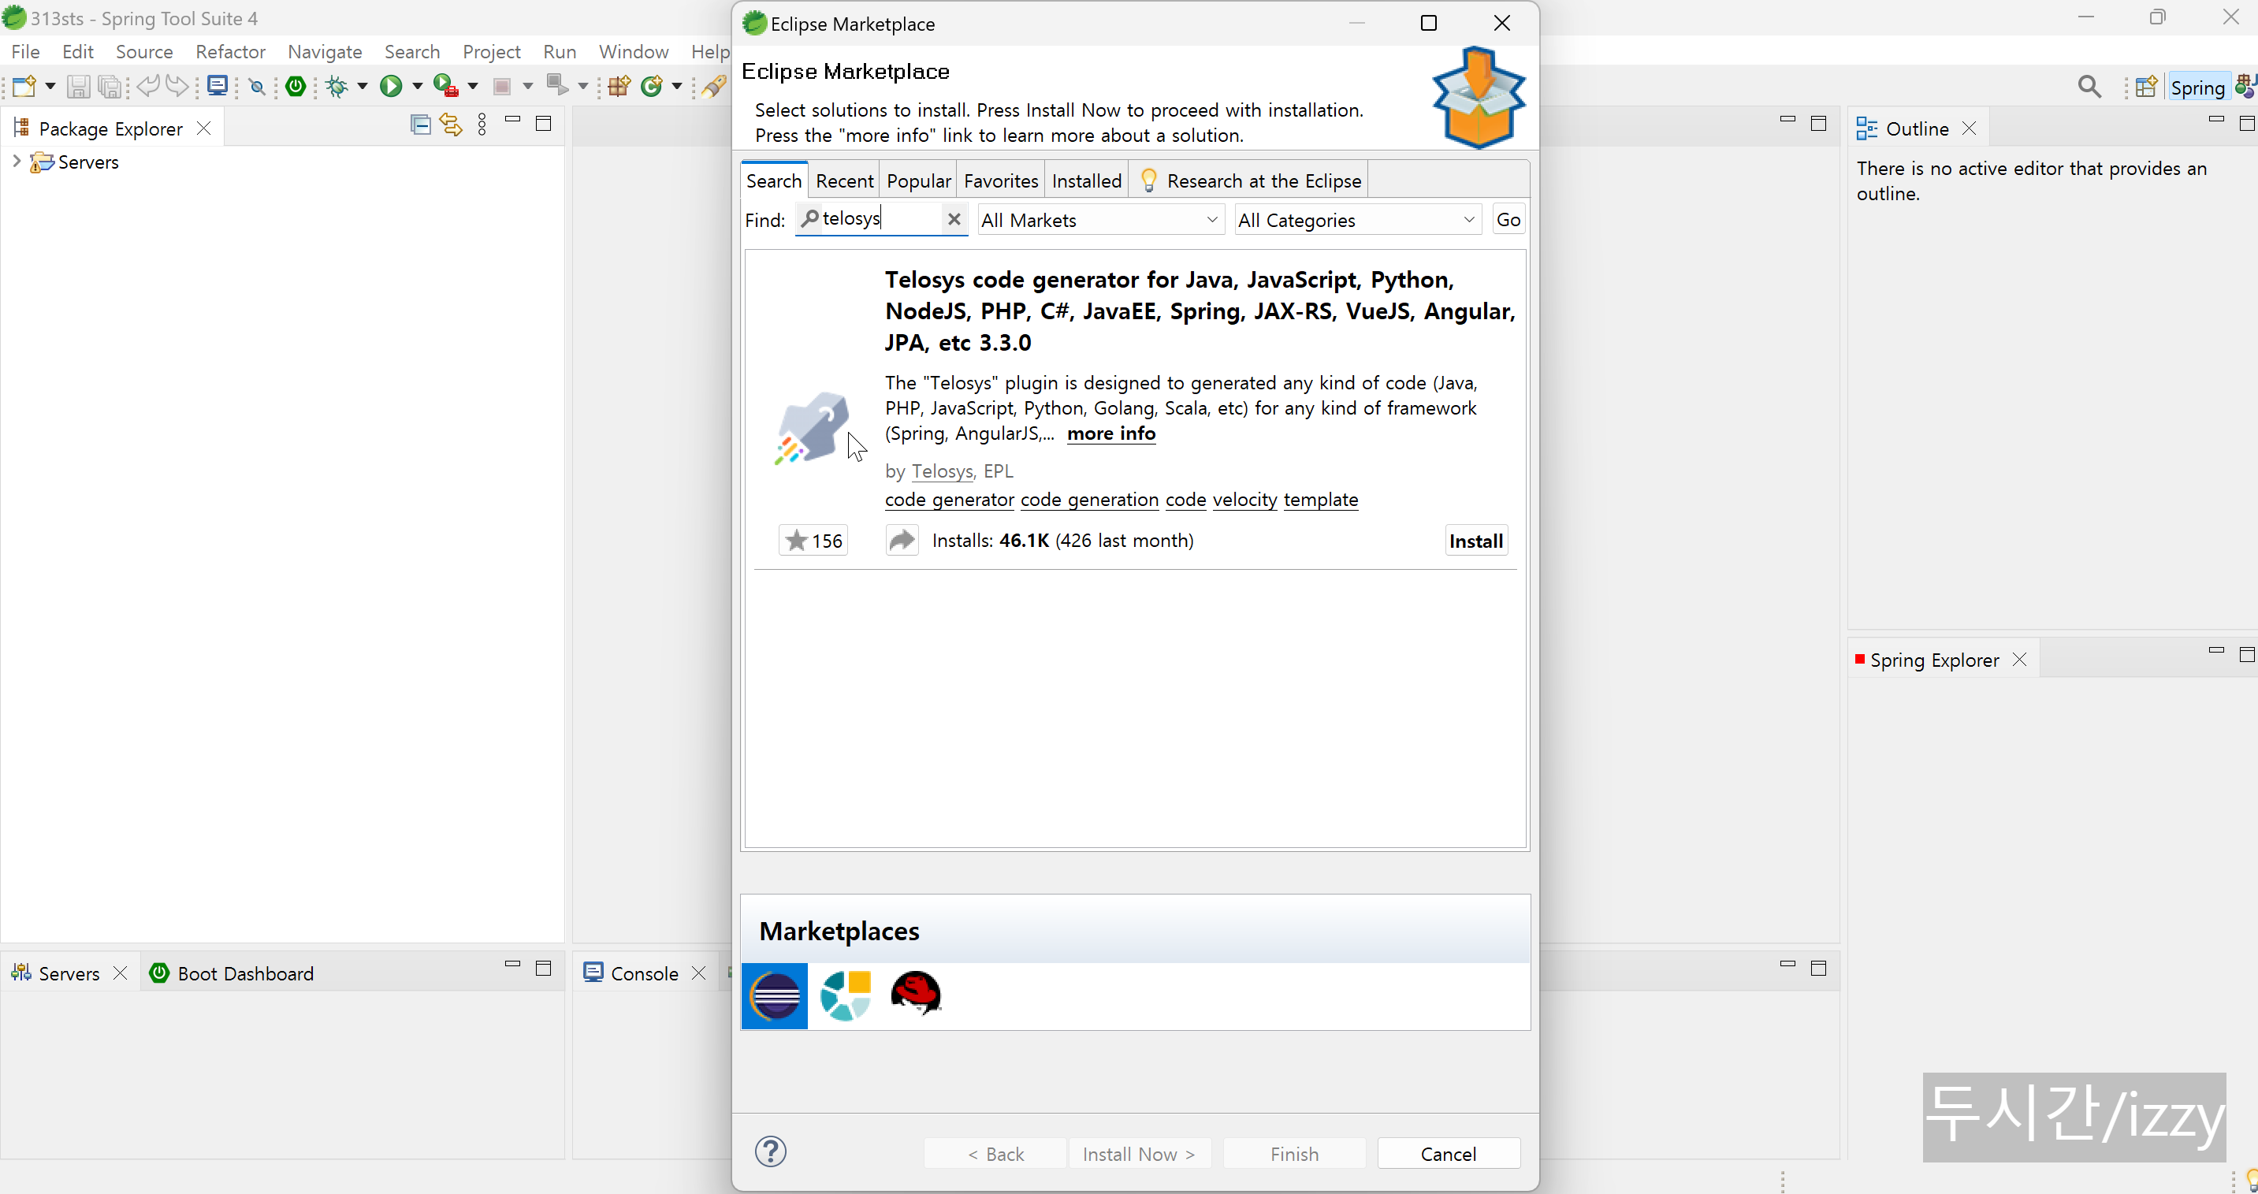Click the New wizard icon in main toolbar
2258x1194 pixels.
24,86
